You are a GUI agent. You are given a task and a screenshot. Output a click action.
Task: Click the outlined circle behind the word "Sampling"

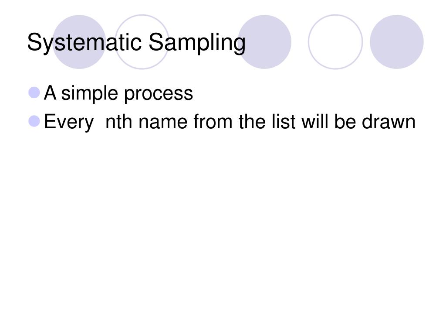(x=142, y=42)
